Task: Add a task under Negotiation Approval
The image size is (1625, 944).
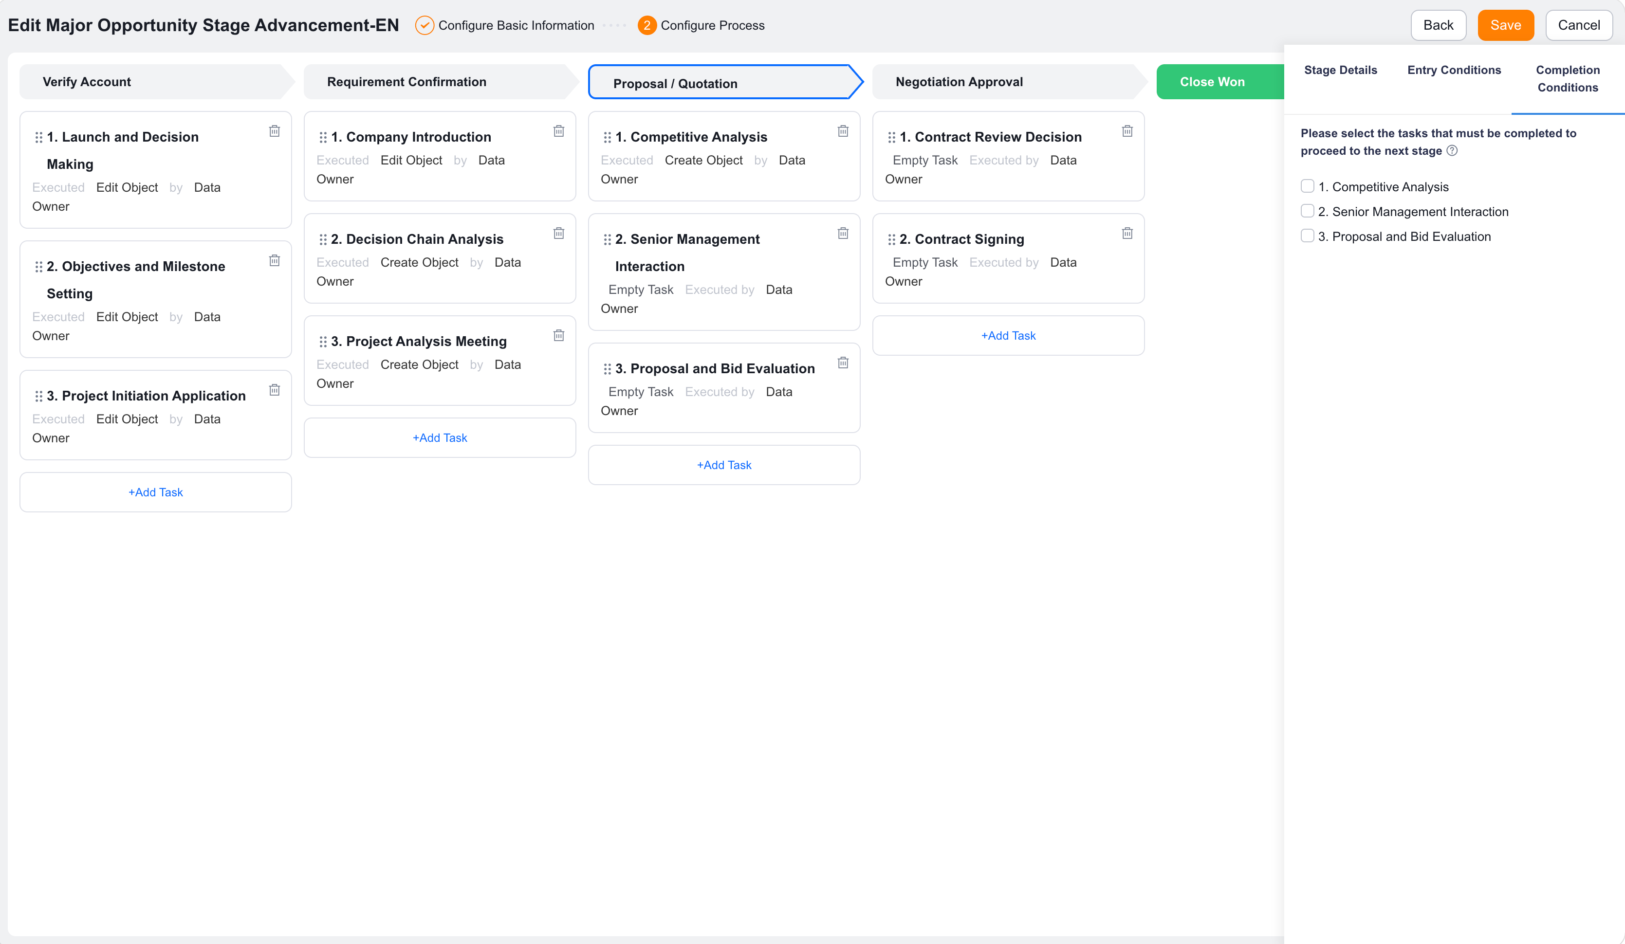Action: tap(1009, 336)
